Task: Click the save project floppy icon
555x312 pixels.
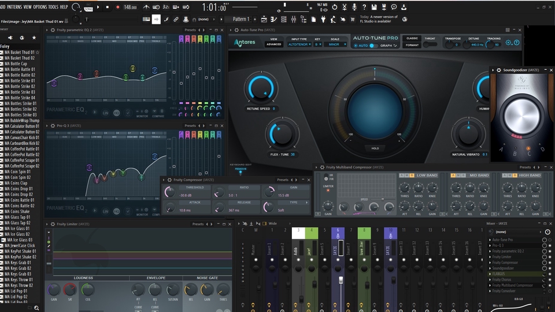Action: [374, 7]
